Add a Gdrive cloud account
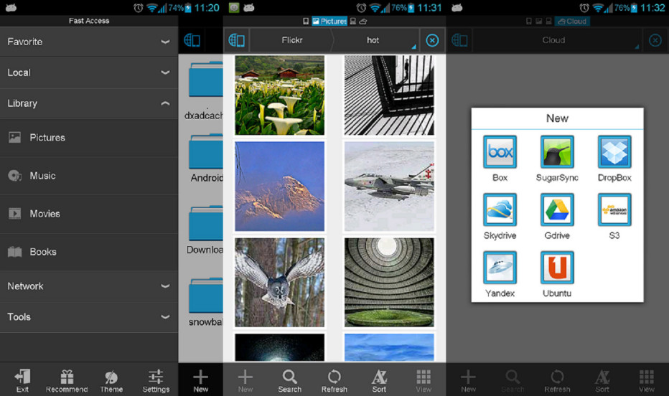669x396 pixels. click(x=557, y=210)
